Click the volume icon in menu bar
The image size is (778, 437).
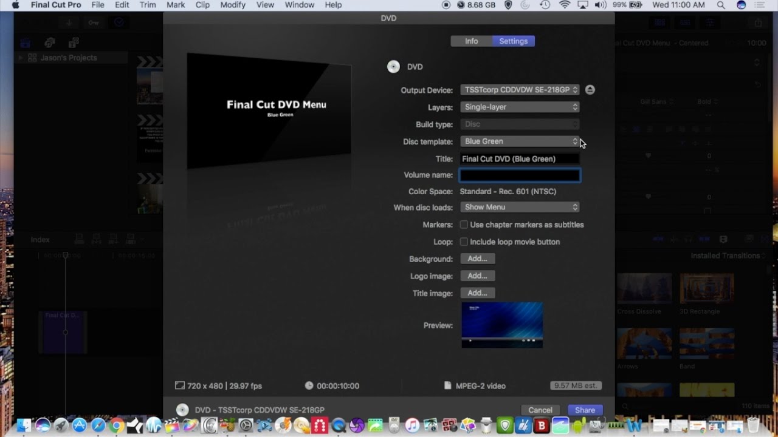point(601,5)
